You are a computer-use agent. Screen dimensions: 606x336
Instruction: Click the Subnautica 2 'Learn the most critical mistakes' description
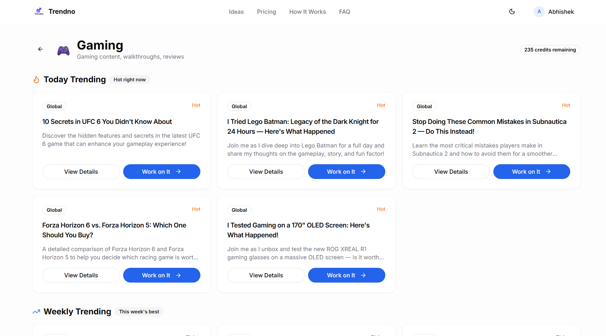pos(485,150)
